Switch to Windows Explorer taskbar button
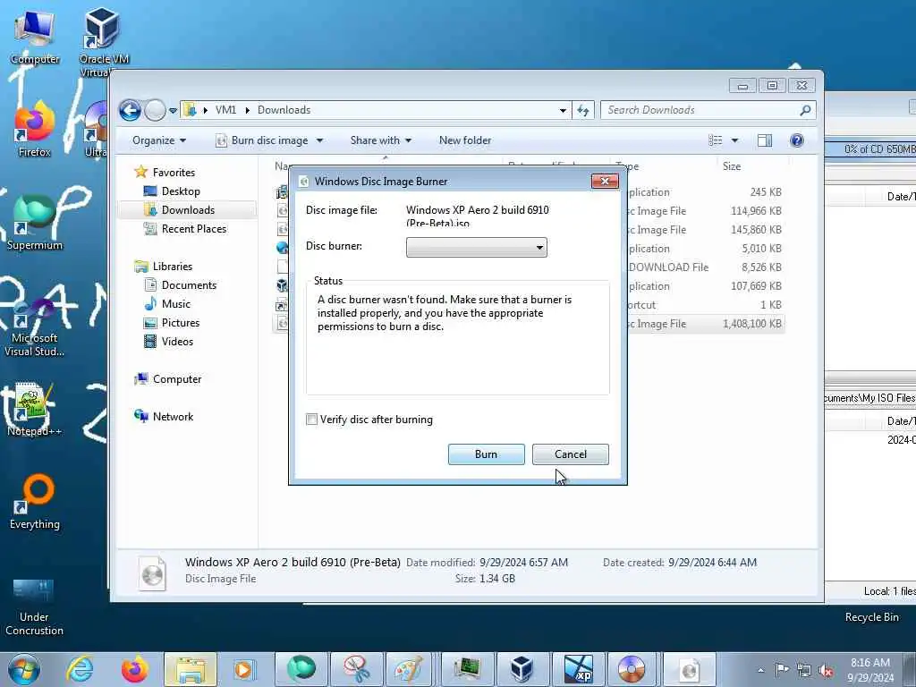The width and height of the screenshot is (916, 687). click(191, 669)
